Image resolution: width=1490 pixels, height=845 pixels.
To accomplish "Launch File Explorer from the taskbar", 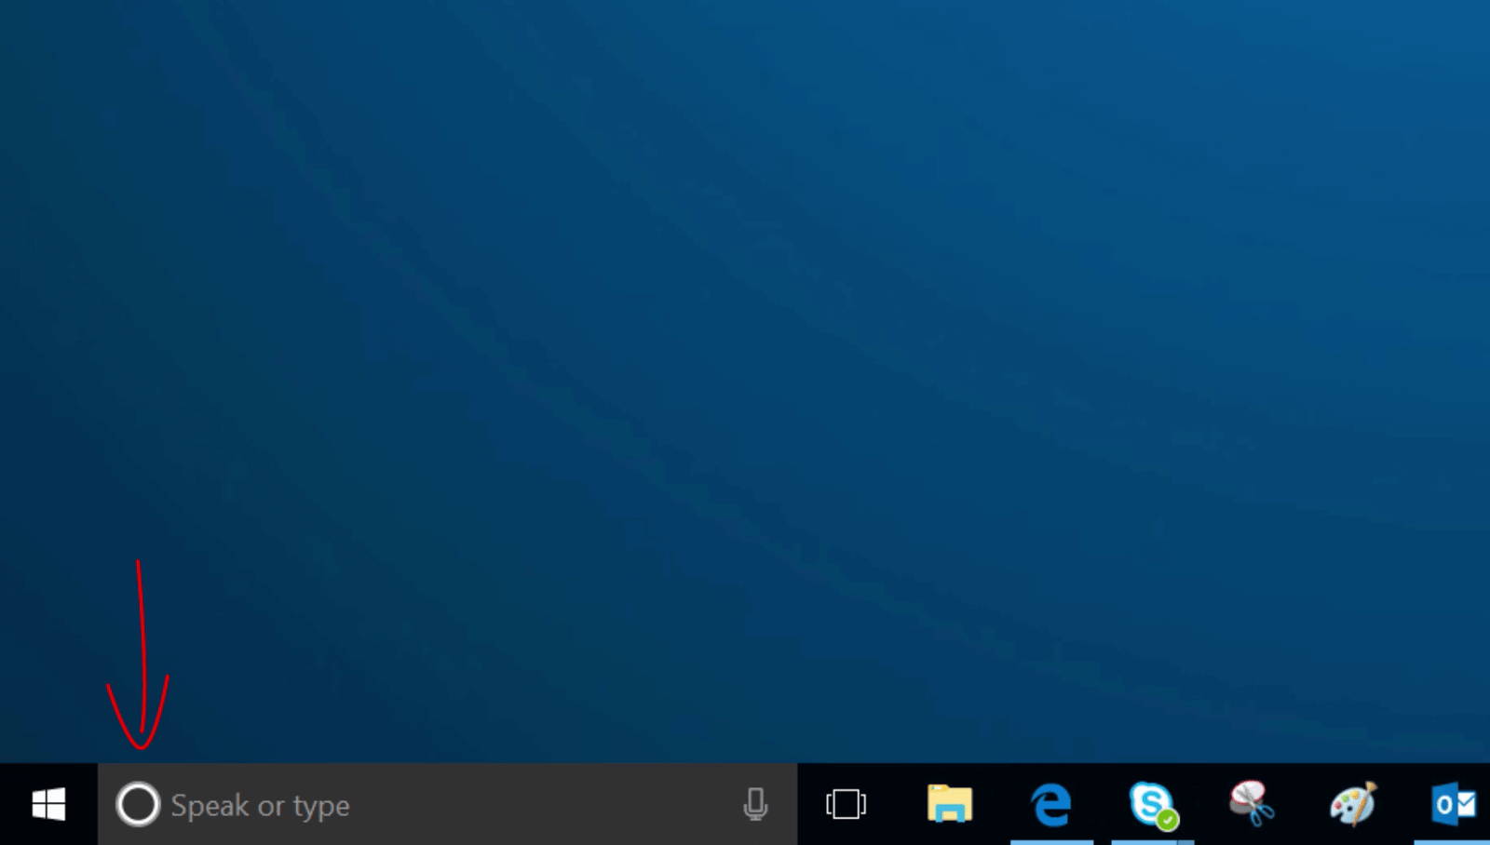I will click(950, 804).
